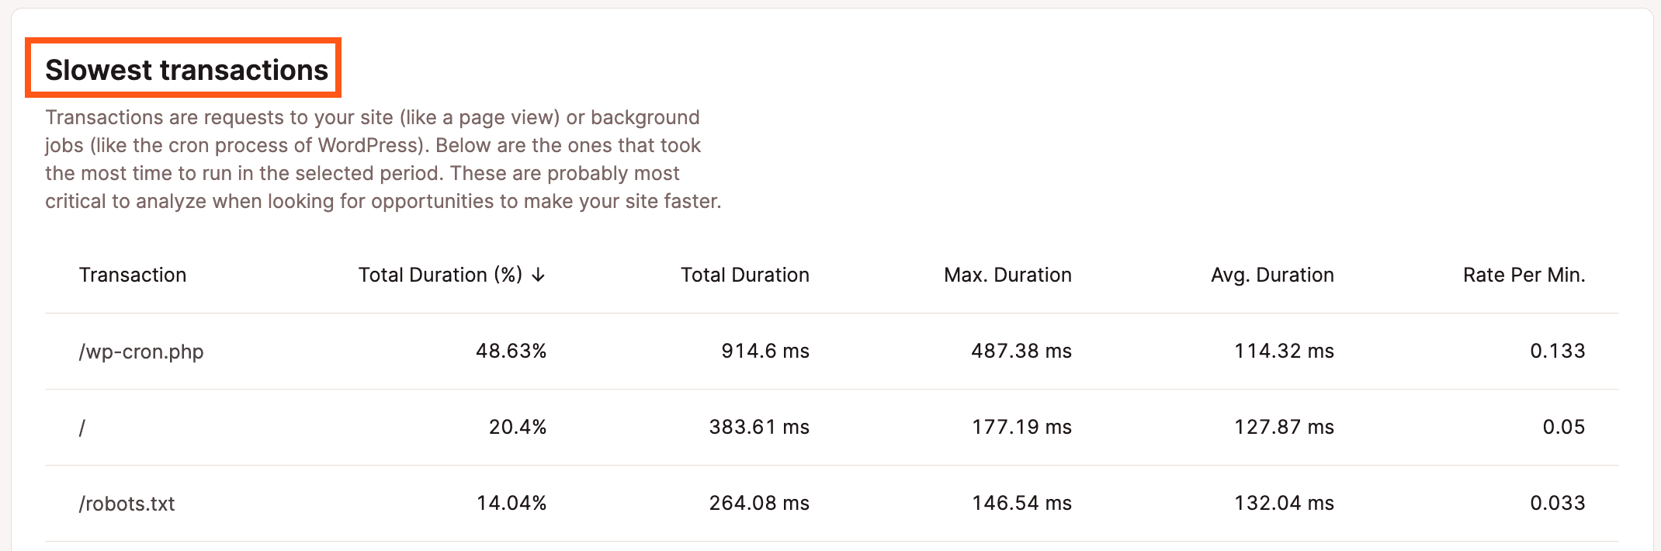Viewport: 1661px width, 551px height.
Task: Click the Total Duration (%) sort arrow
Action: pos(539,275)
